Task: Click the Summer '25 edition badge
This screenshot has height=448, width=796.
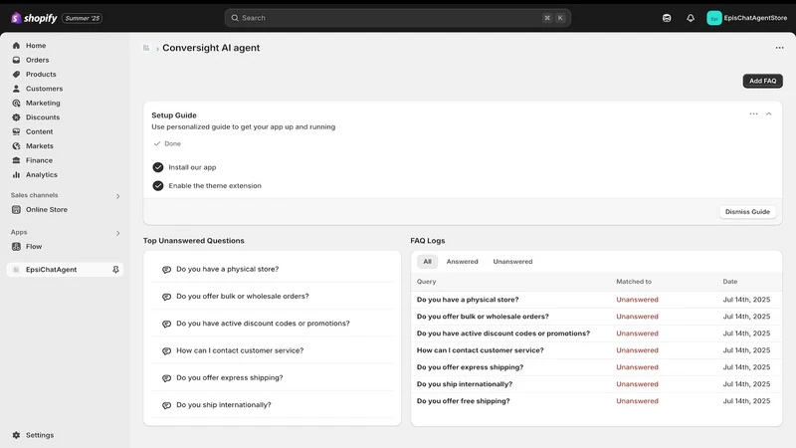Action: pyautogui.click(x=83, y=18)
